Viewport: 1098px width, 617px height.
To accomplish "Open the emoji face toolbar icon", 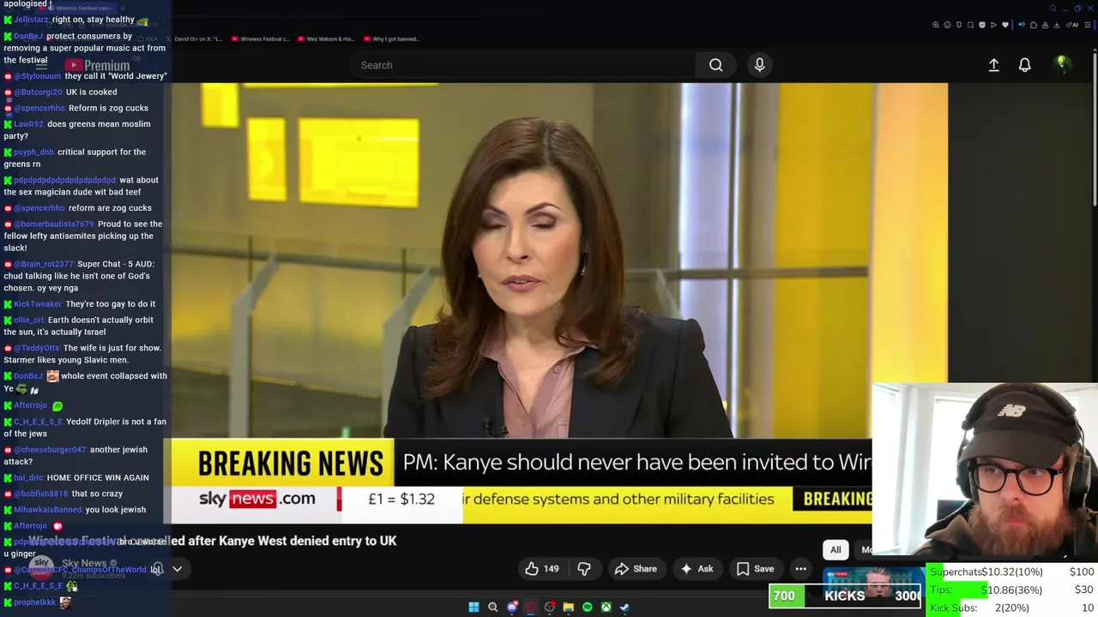I will 947,25.
